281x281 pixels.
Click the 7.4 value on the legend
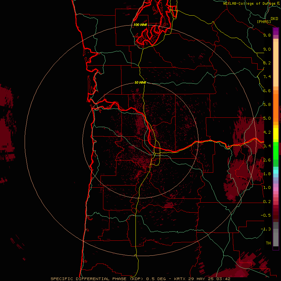pyautogui.click(x=267, y=77)
